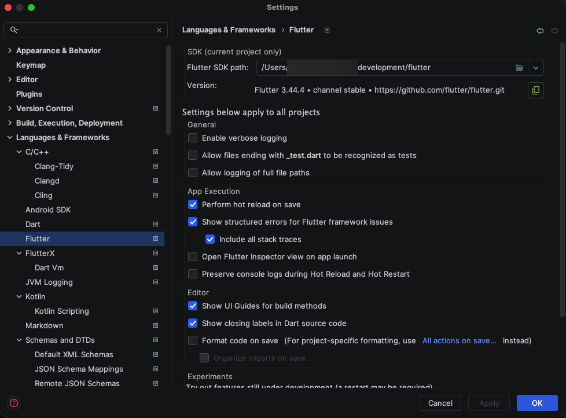Click Languages & Frameworks breadcrumb
The height and width of the screenshot is (418, 566).
[229, 30]
